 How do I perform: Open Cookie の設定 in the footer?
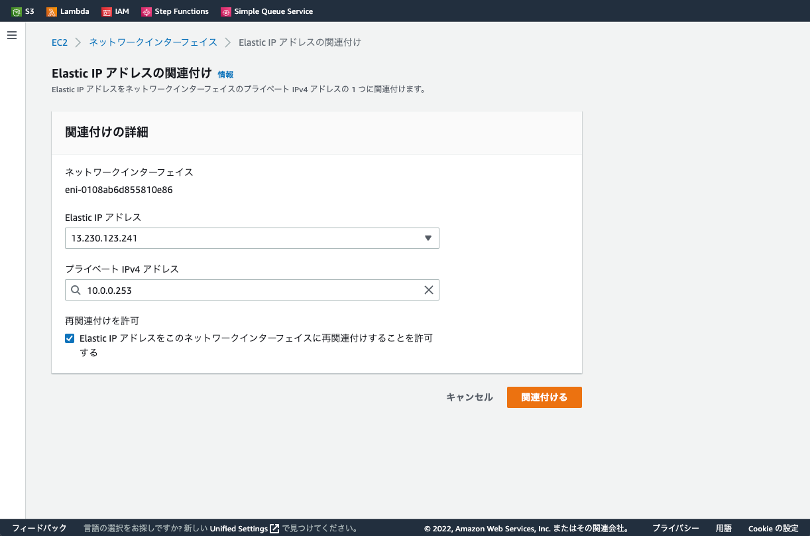772,528
